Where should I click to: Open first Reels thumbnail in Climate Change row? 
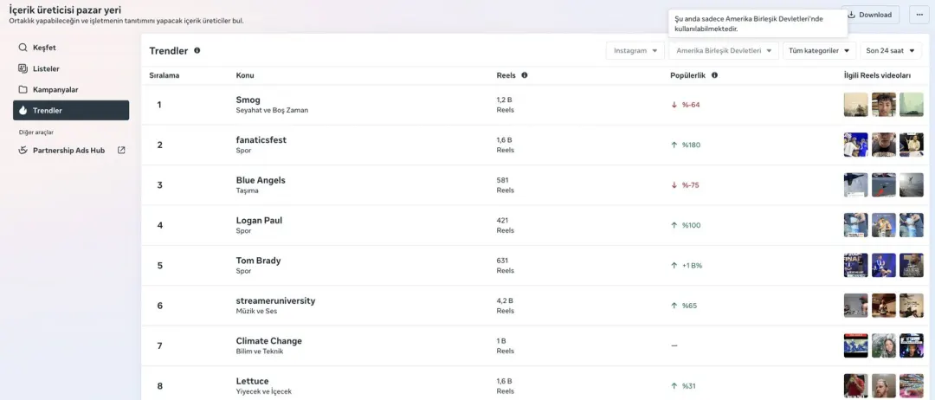point(855,345)
